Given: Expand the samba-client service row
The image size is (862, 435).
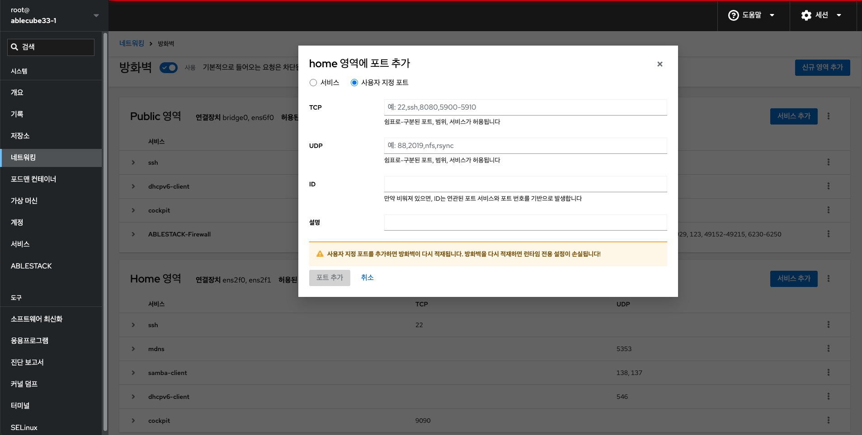Looking at the screenshot, I should tap(133, 373).
